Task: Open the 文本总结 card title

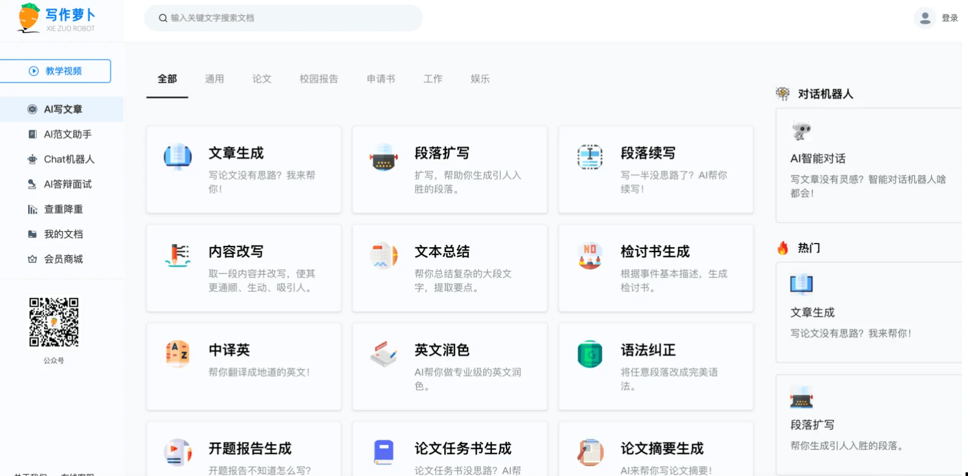Action: tap(442, 251)
